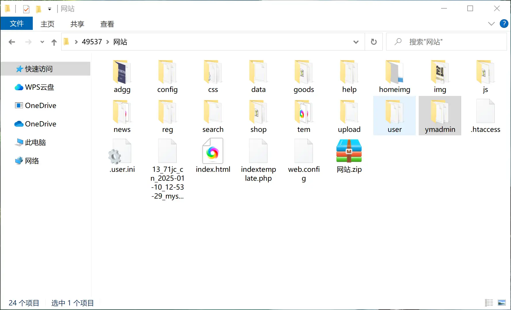Toggle quick access pin in toolbar
Image resolution: width=511 pixels, height=310 pixels.
click(26, 9)
